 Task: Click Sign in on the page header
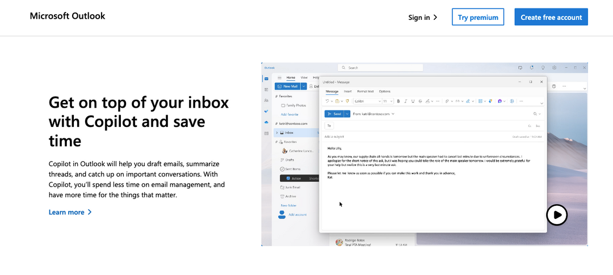pyautogui.click(x=423, y=17)
